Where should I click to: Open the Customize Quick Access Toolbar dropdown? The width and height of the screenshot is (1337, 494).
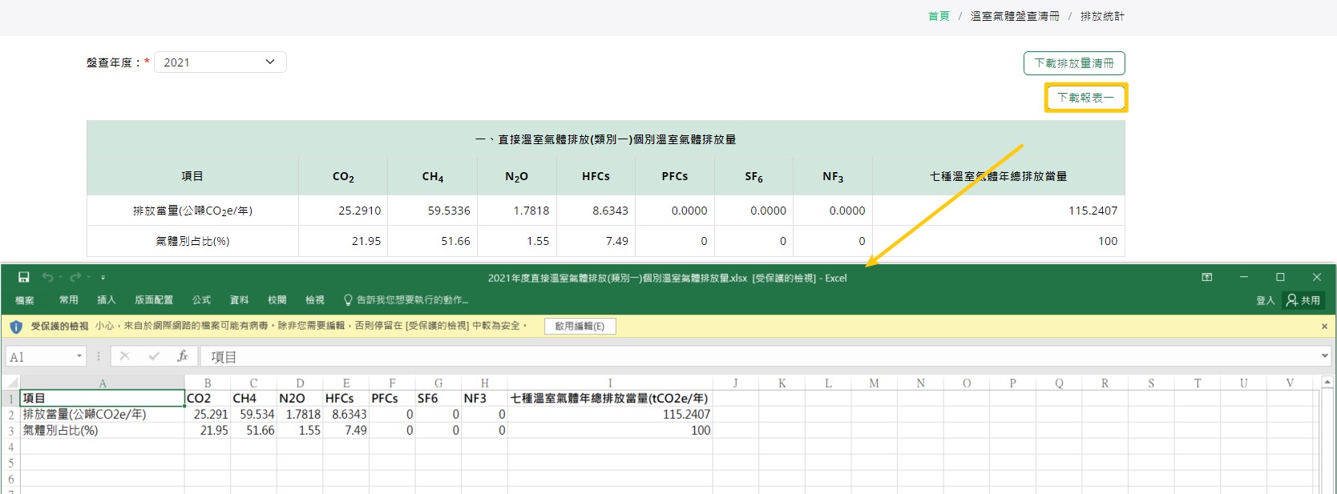[103, 278]
